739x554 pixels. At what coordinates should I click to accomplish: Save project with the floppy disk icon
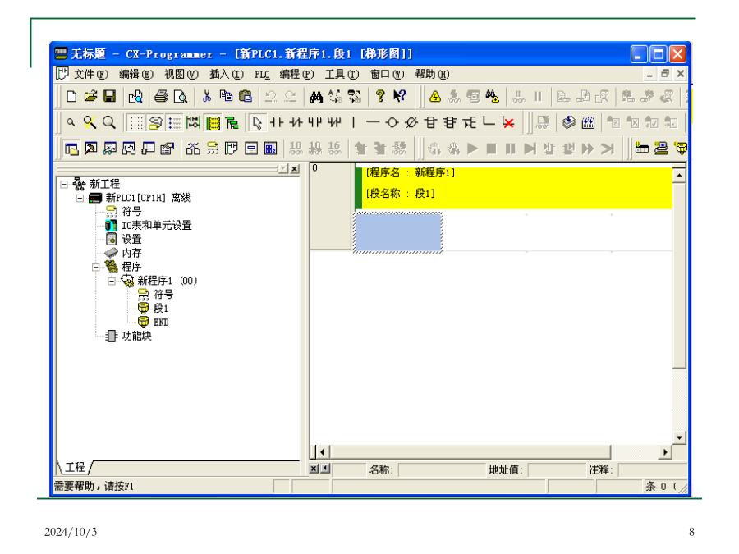click(x=110, y=97)
